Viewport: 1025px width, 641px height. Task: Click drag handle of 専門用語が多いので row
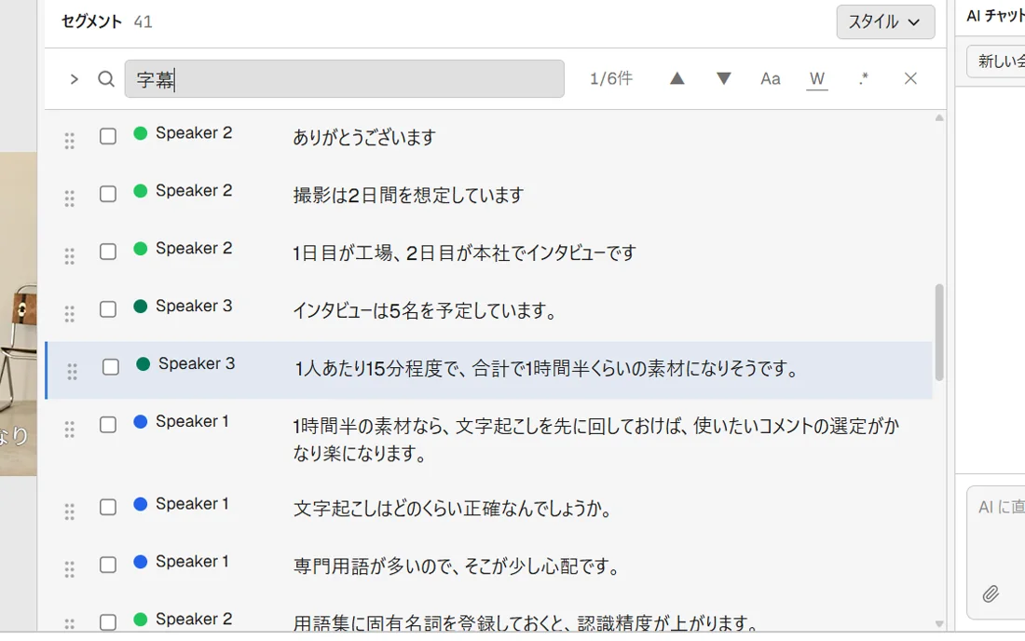pos(69,569)
